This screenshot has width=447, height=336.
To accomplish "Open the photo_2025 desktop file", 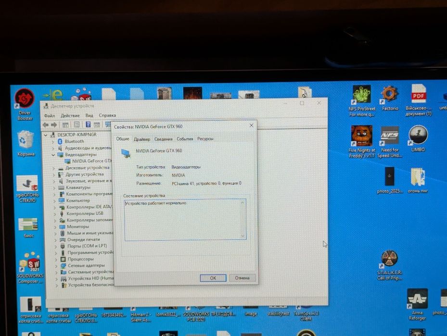I will (390, 180).
